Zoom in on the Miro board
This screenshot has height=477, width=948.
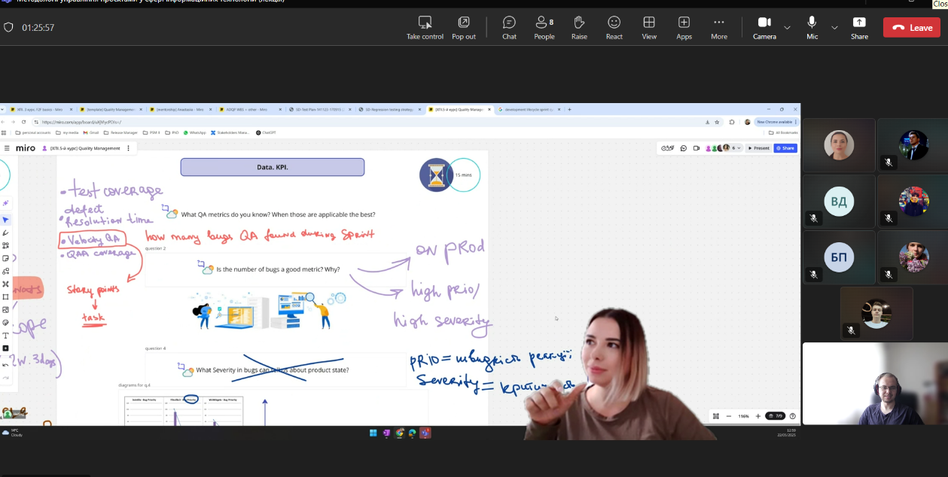click(757, 416)
